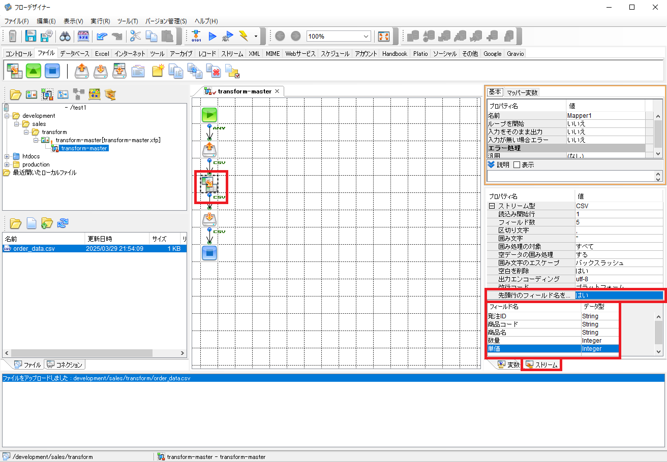This screenshot has height=462, width=667.
Task: Click the folder upload green arrow icon
Action: pos(47,223)
